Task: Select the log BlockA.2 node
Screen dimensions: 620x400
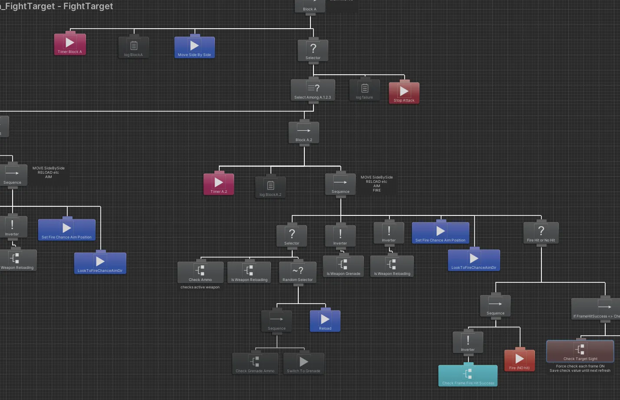Action: click(x=270, y=187)
